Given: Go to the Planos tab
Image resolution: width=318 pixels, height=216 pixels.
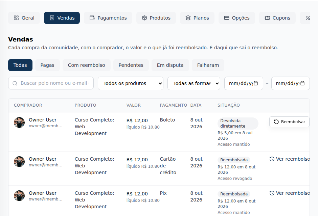Looking at the screenshot, I should pyautogui.click(x=197, y=18).
